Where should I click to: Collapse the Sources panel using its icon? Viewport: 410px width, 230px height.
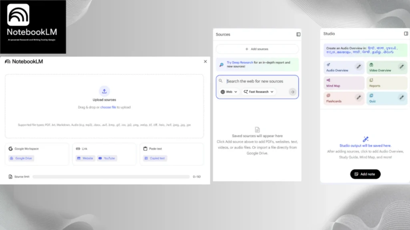point(298,34)
